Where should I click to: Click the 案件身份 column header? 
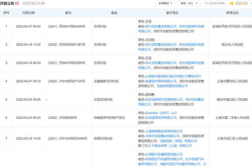click(x=172, y=13)
